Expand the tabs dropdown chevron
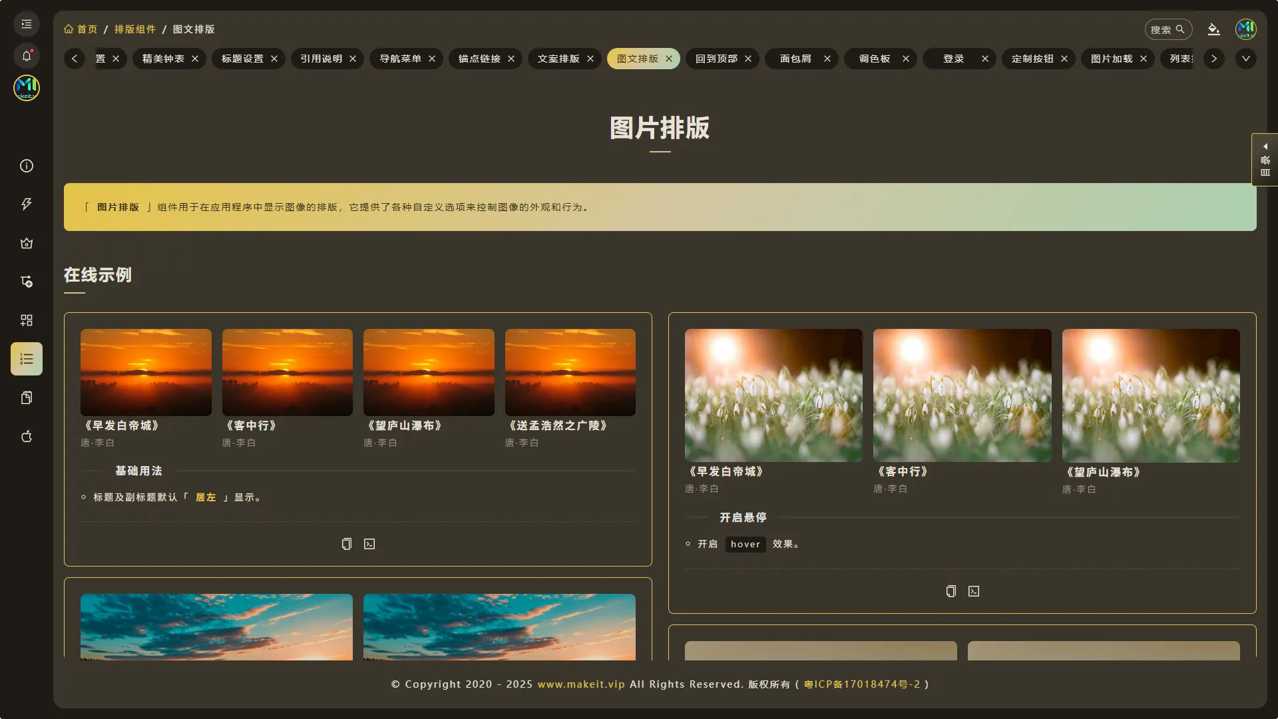The width and height of the screenshot is (1278, 719). coord(1246,59)
